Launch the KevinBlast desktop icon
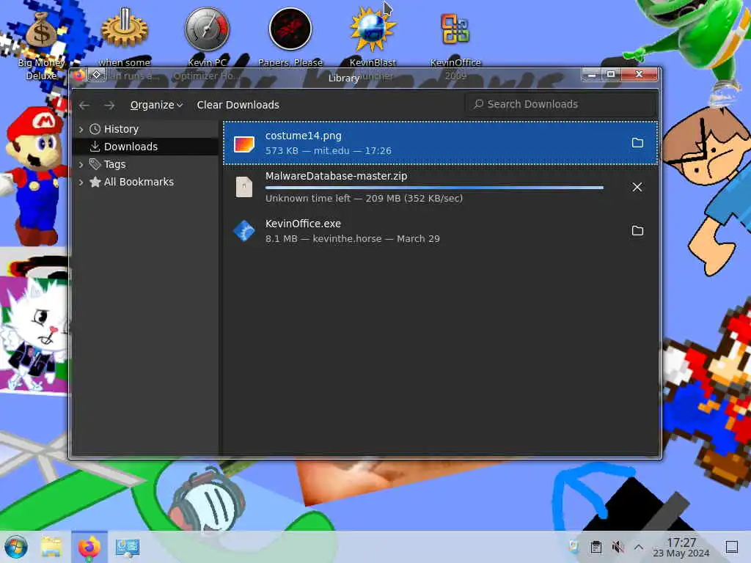Screen dimensions: 751x563 point(373,29)
